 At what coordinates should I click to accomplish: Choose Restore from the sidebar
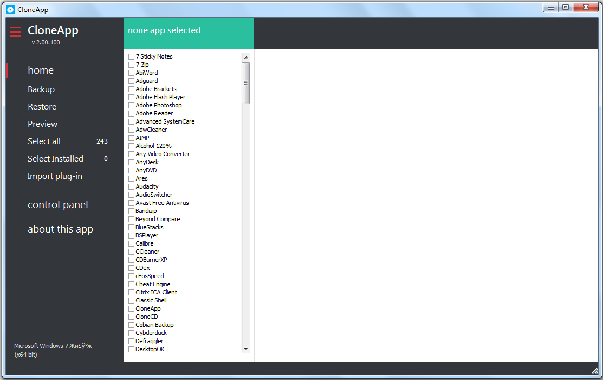tap(42, 107)
